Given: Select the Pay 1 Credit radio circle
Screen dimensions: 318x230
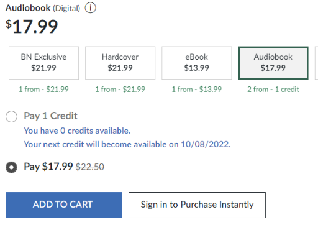Looking at the screenshot, I should [x=11, y=116].
